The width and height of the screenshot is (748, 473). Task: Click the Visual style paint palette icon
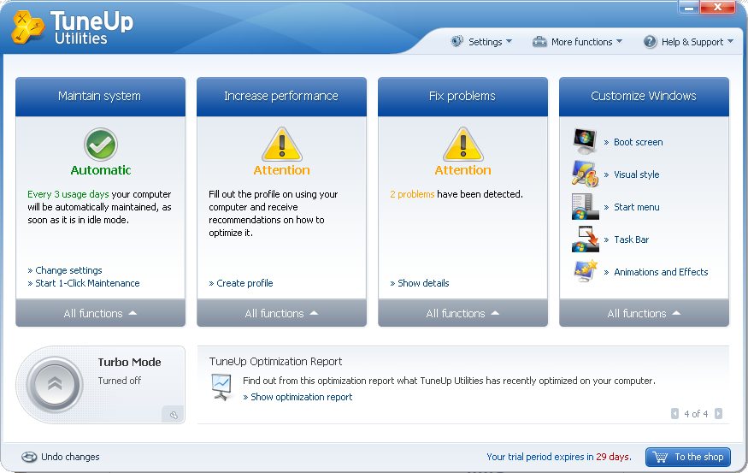point(585,174)
